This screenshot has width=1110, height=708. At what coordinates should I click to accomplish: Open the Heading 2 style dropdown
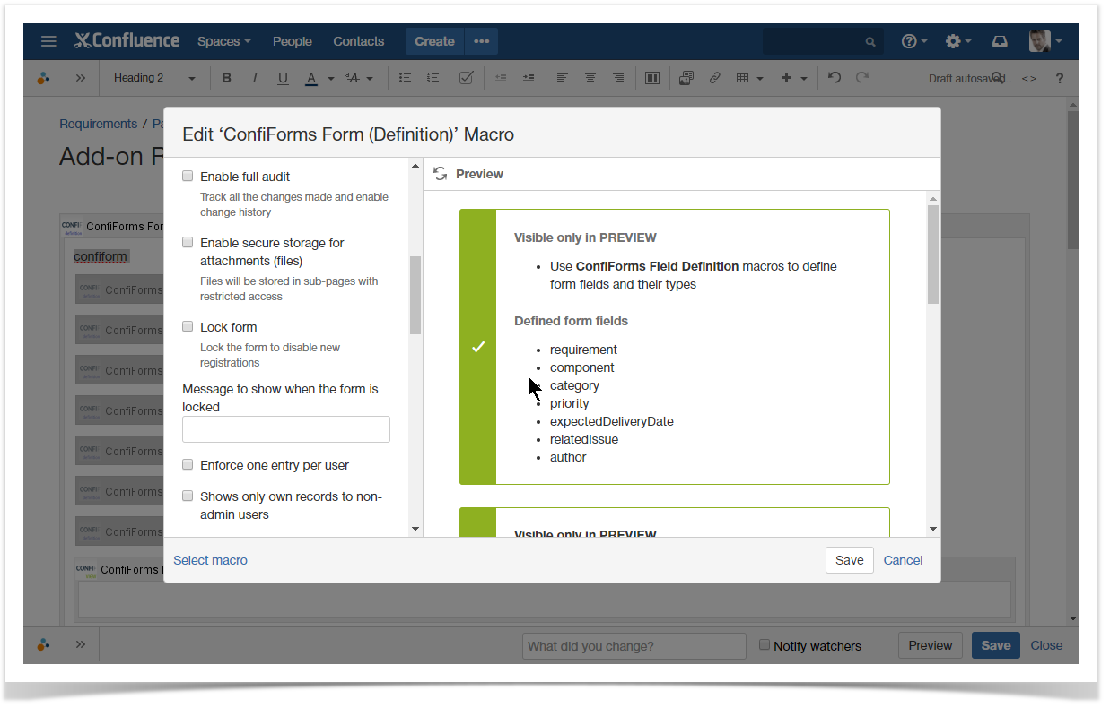click(x=153, y=78)
